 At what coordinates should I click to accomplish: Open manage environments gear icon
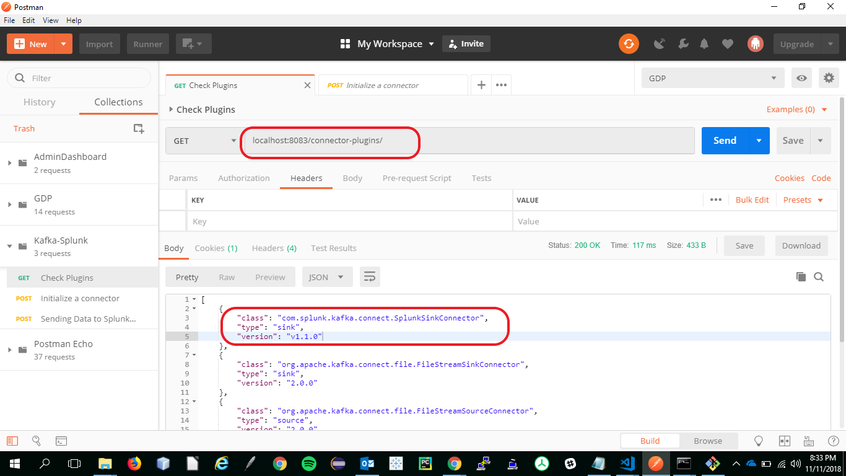[x=829, y=78]
